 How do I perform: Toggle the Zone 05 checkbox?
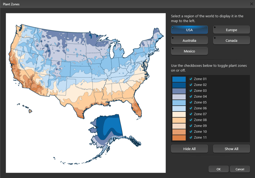(191, 102)
